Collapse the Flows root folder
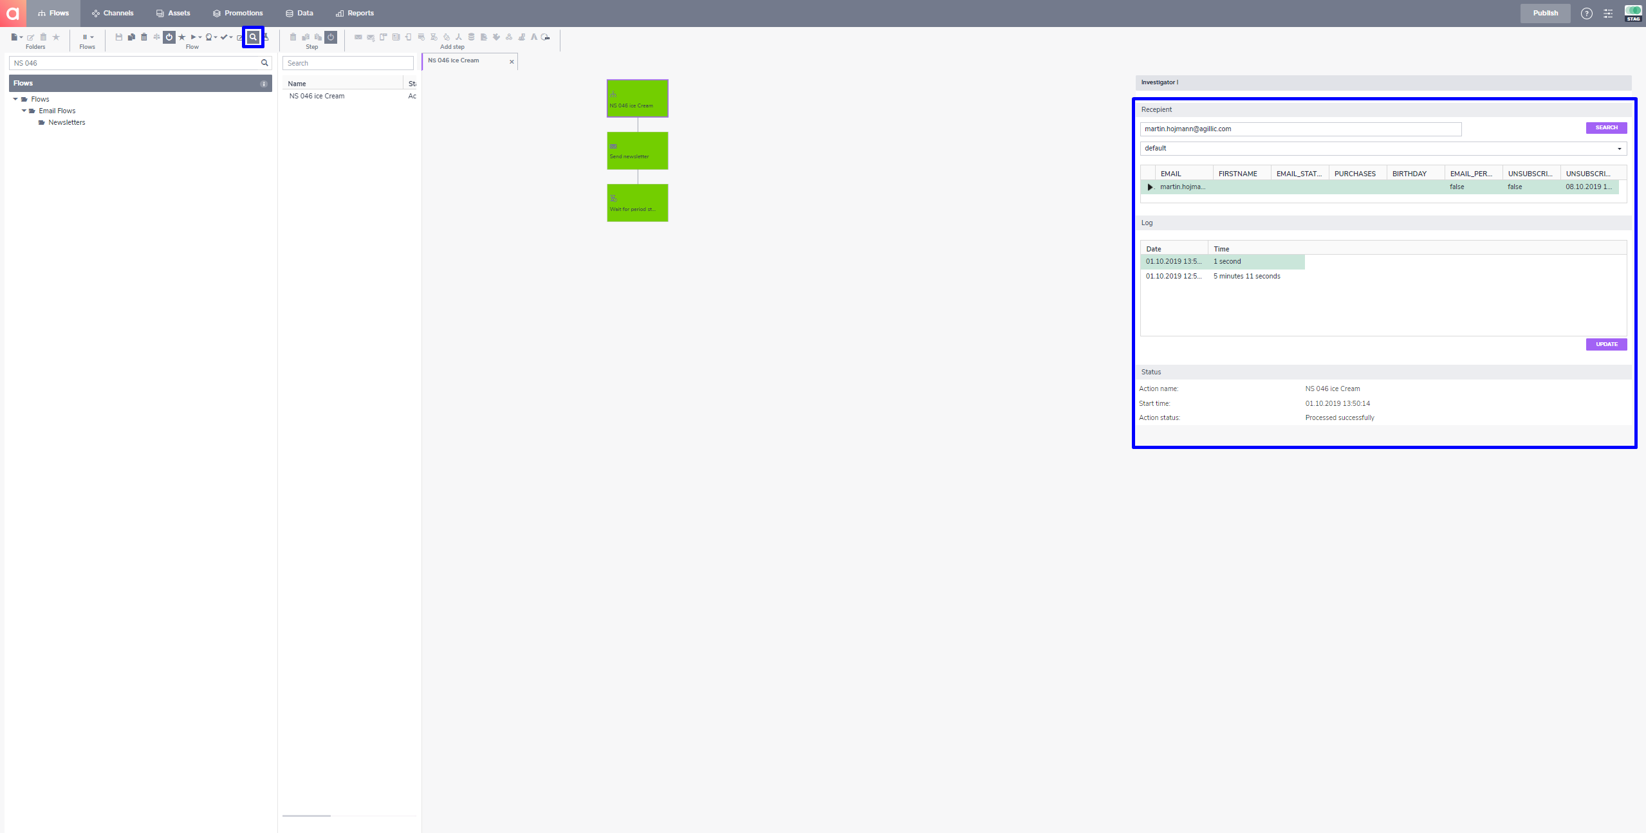The height and width of the screenshot is (833, 1646). tap(15, 99)
